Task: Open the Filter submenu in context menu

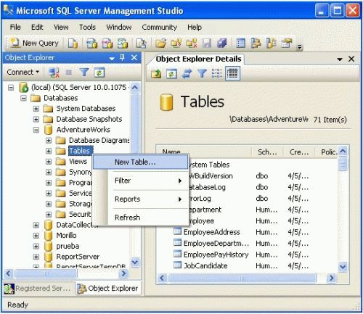Action: tap(148, 181)
